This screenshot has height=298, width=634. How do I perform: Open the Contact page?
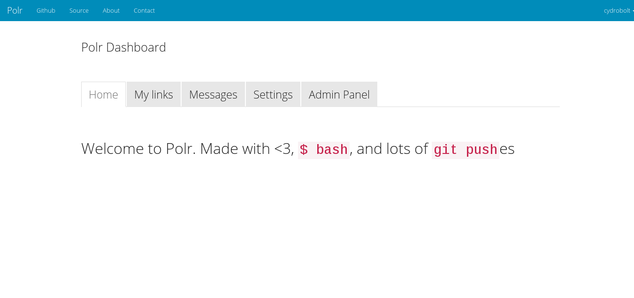[144, 10]
